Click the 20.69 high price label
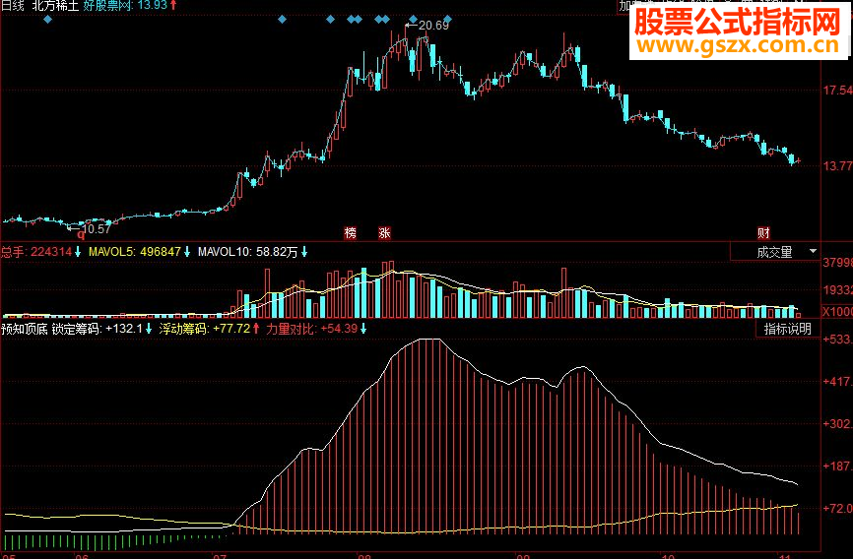 pos(433,26)
